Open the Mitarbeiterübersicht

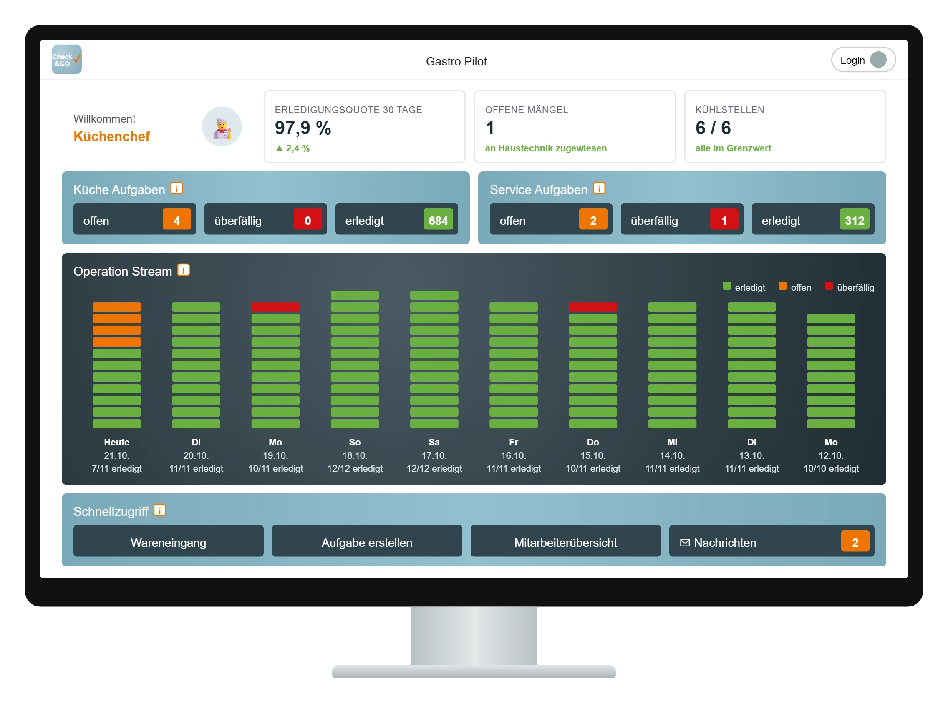click(566, 541)
